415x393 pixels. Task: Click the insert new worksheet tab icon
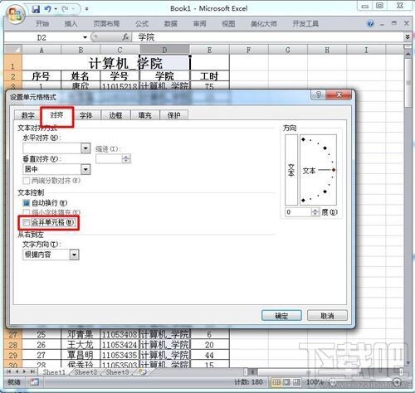click(143, 372)
